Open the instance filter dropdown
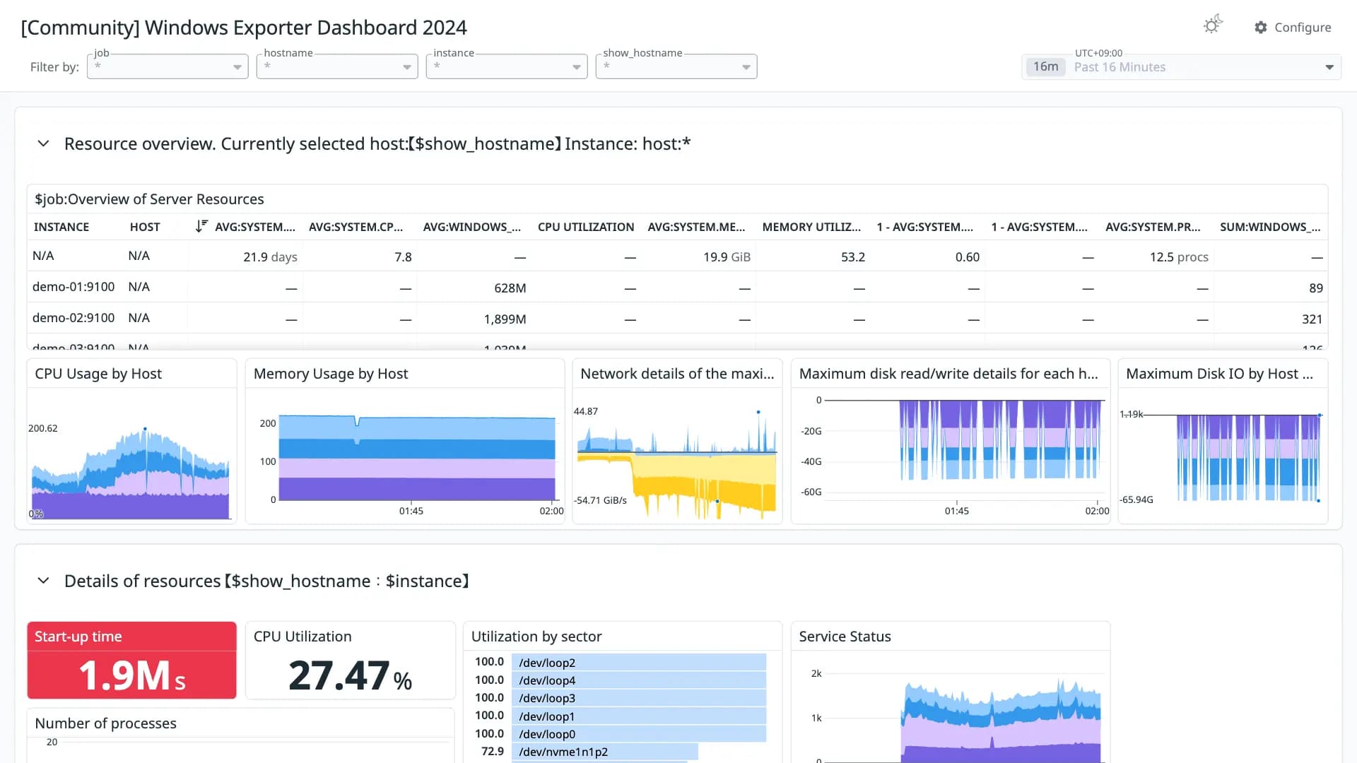The width and height of the screenshot is (1357, 763). point(507,66)
